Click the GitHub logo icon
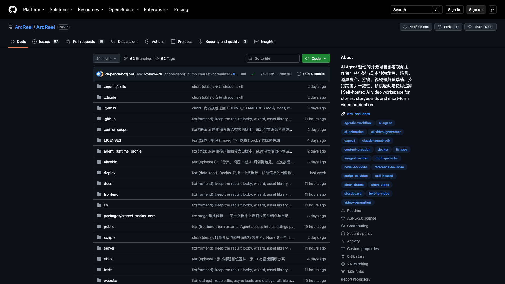Image resolution: width=505 pixels, height=284 pixels. click(x=13, y=9)
